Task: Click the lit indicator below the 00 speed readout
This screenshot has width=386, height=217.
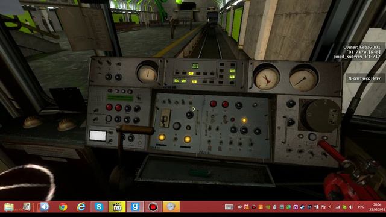Action: [191, 74]
